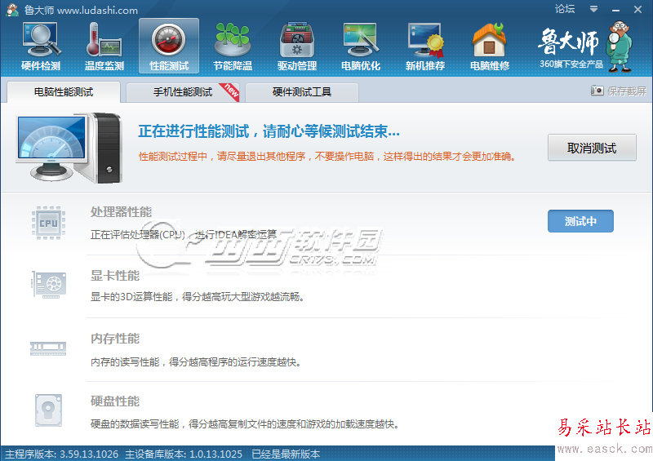Click the orange 性能测试过程中 warning text
Image resolution: width=653 pixels, height=461 pixels.
point(327,156)
